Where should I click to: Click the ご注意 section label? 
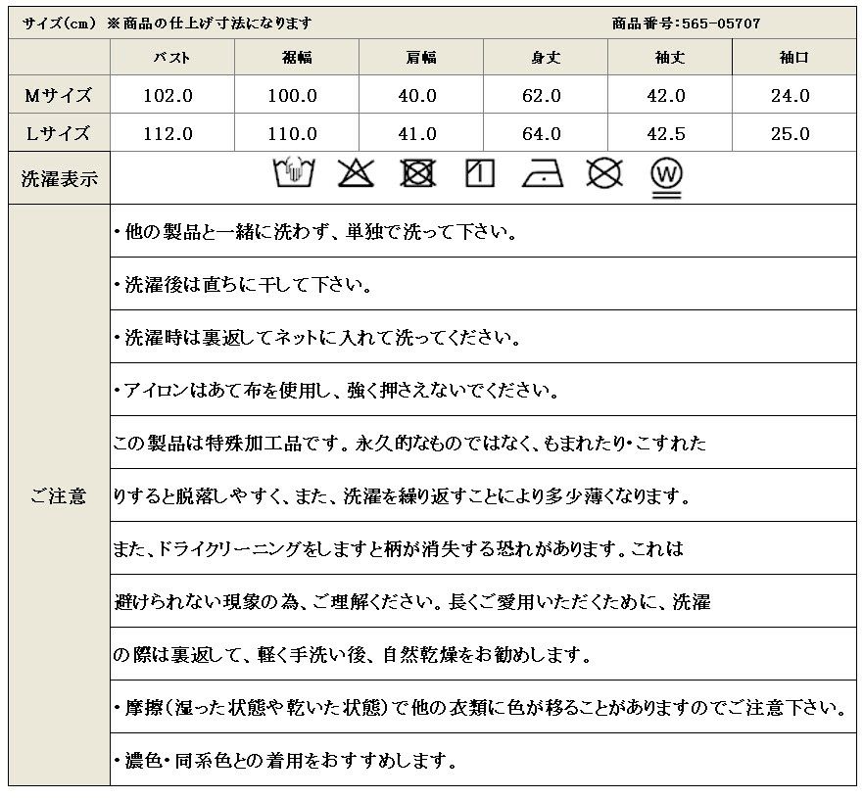click(58, 496)
